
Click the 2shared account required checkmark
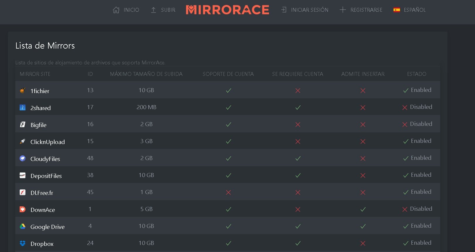pos(298,107)
